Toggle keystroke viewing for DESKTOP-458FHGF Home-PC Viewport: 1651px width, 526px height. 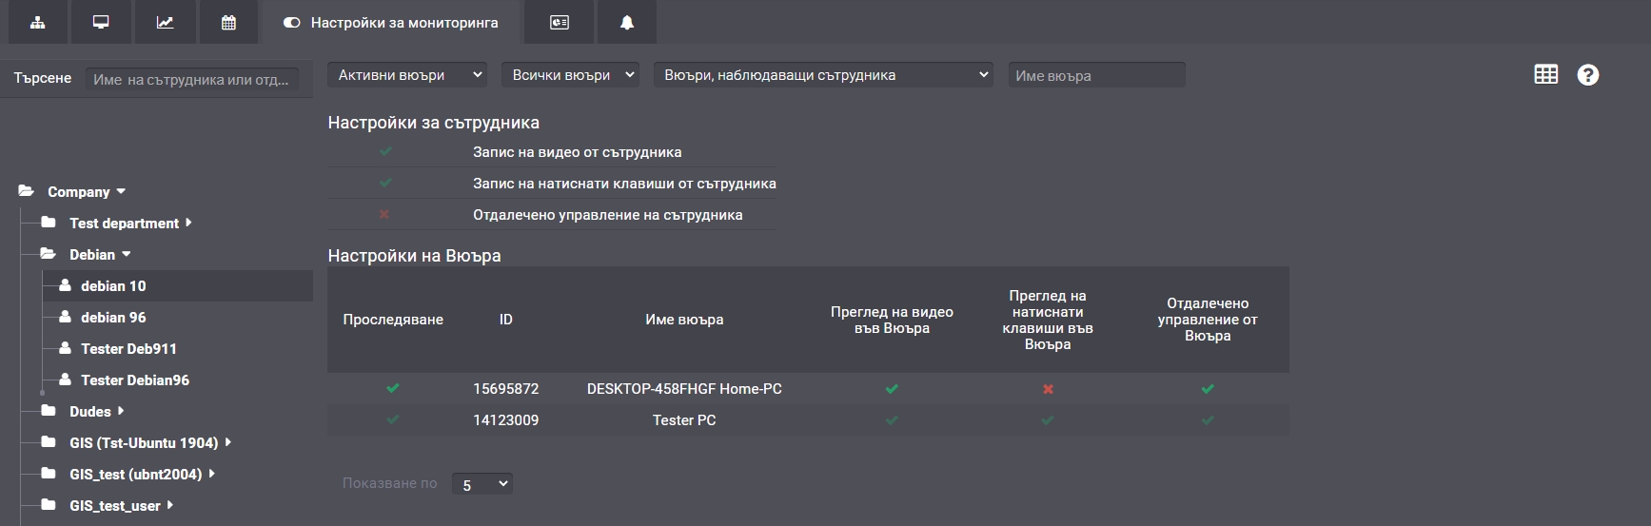click(x=1048, y=388)
